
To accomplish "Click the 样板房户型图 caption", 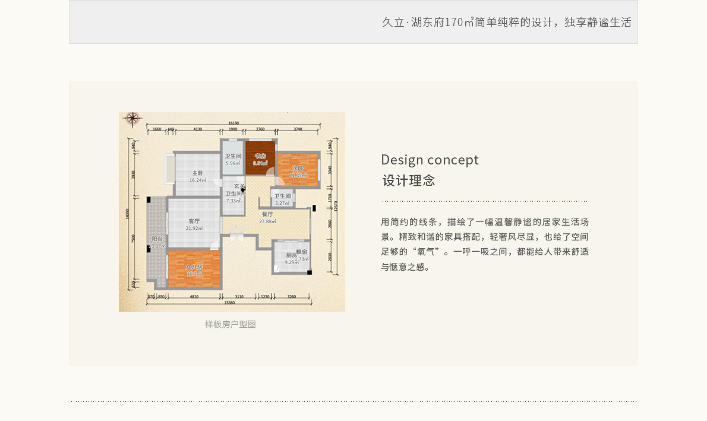I will click(231, 324).
